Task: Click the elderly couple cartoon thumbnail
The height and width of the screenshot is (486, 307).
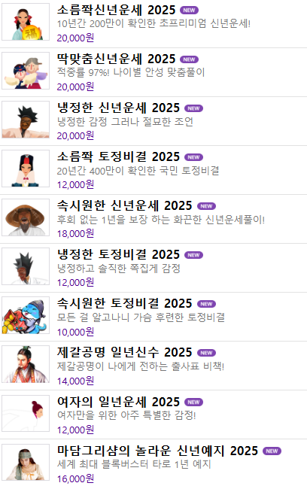Action: pyautogui.click(x=26, y=71)
